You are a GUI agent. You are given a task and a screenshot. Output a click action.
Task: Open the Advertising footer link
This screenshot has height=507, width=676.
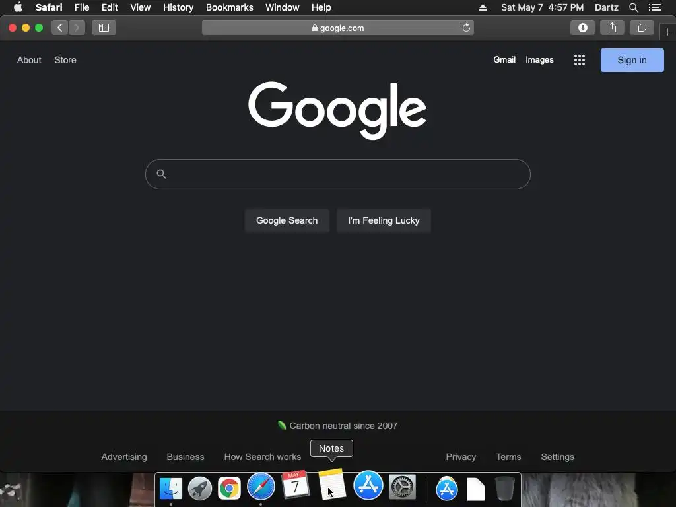pos(124,457)
